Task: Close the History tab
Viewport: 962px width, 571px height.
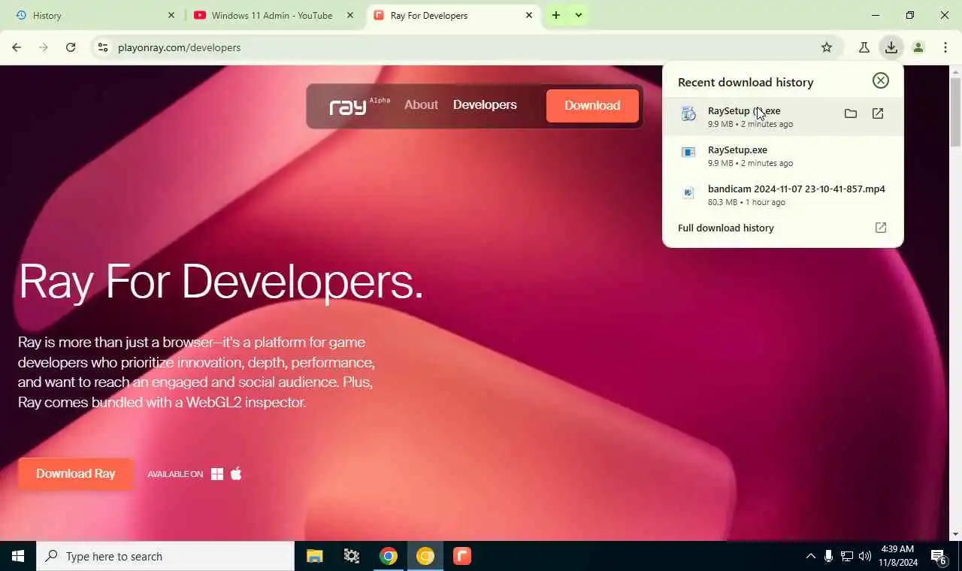Action: click(x=171, y=15)
